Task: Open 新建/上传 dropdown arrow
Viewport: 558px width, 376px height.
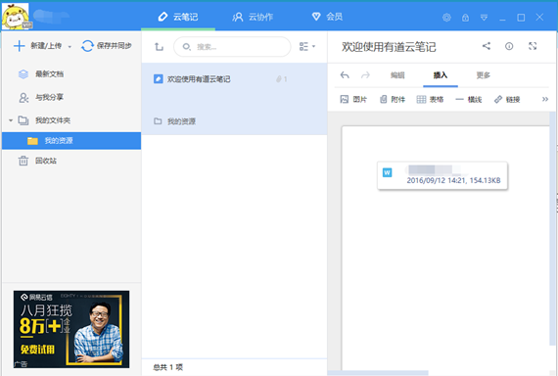Action: (70, 47)
